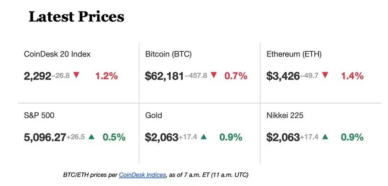Image resolution: width=388 pixels, height=186 pixels.
Task: Click the 1.2% CoinDesk 20 change figure
Action: tap(107, 76)
